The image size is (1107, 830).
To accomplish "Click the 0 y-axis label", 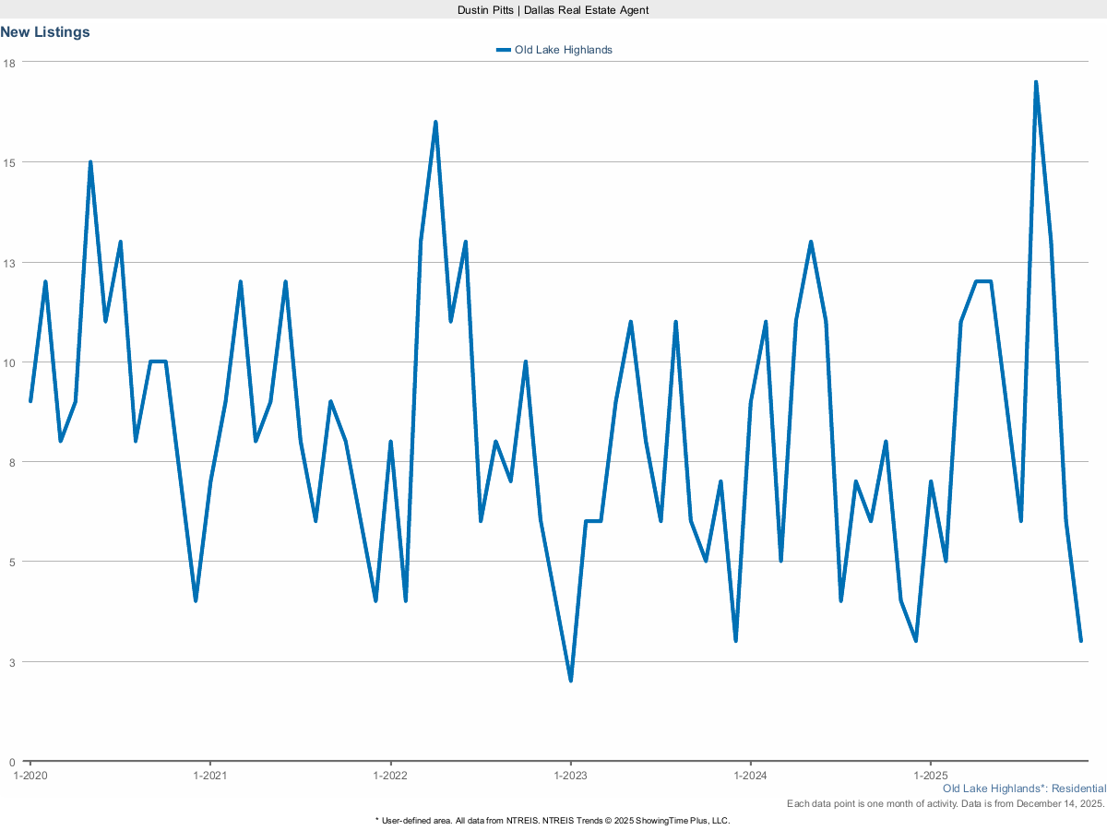I will click(12, 762).
